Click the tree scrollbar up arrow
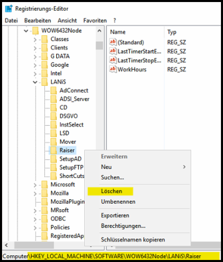The height and width of the screenshot is (262, 223). (99, 31)
